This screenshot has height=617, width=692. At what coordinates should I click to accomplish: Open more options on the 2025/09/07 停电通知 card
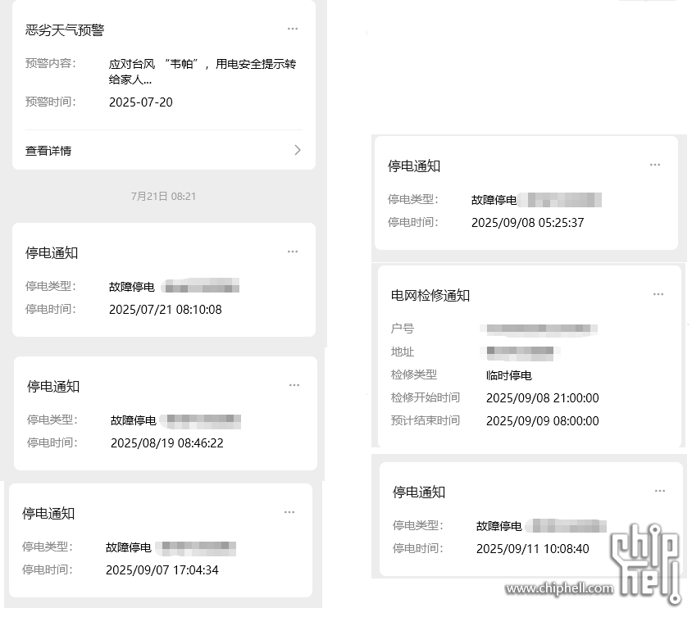[289, 512]
